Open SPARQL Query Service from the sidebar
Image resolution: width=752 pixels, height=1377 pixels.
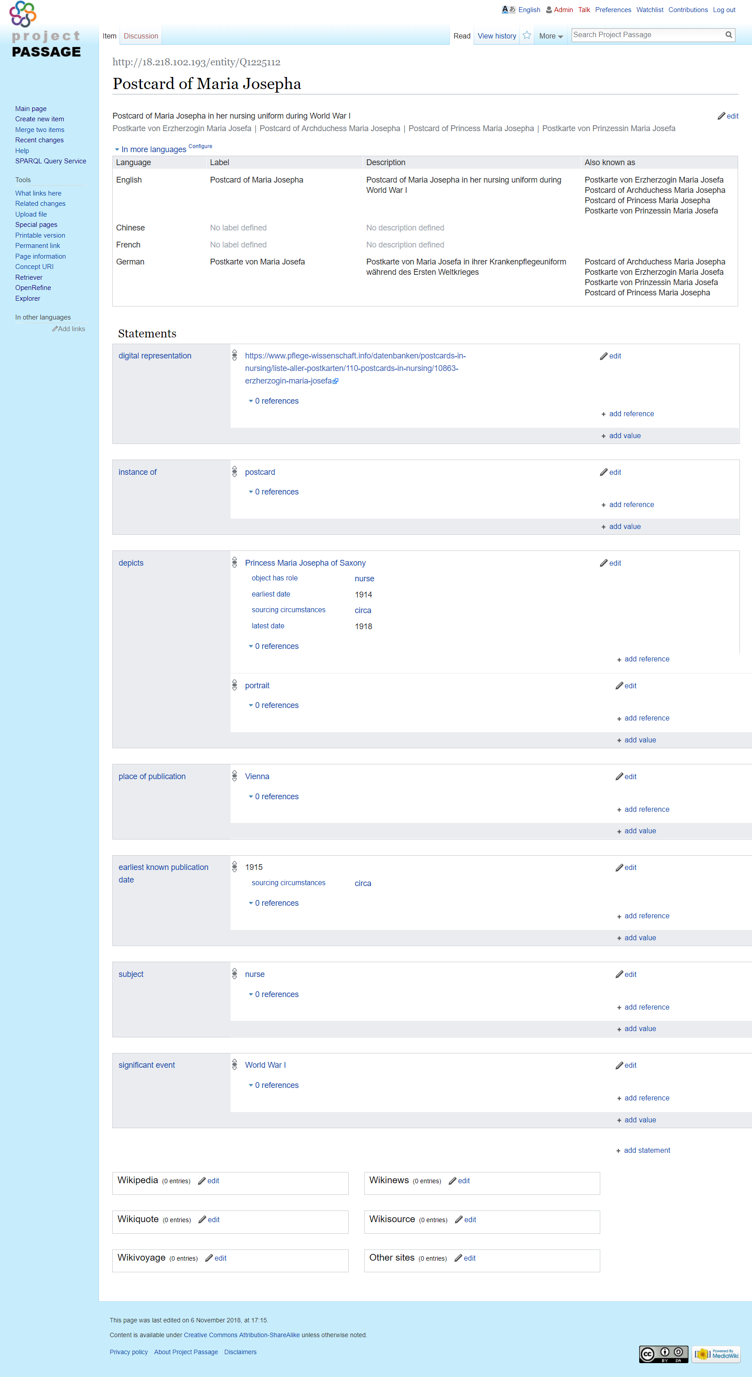(x=50, y=161)
